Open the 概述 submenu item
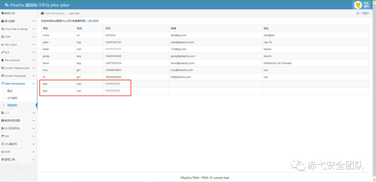The width and height of the screenshot is (376, 182). point(10,91)
